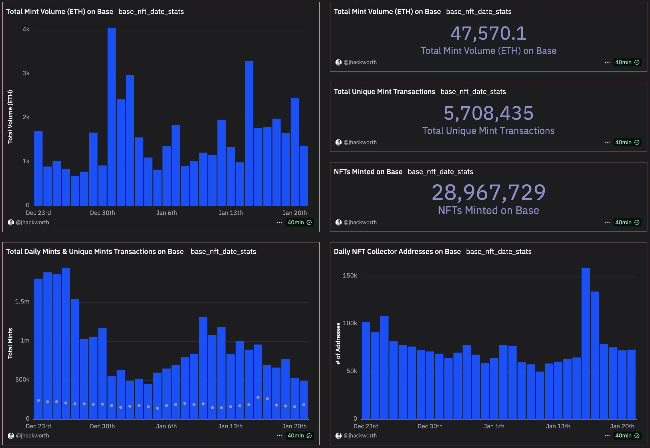This screenshot has width=650, height=448.
Task: Click 40min badge on NFTs Minted panel
Action: 627,222
